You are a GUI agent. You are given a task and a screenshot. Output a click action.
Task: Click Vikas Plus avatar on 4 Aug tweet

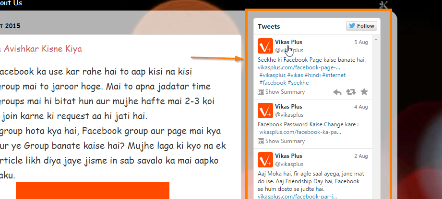pos(265,111)
